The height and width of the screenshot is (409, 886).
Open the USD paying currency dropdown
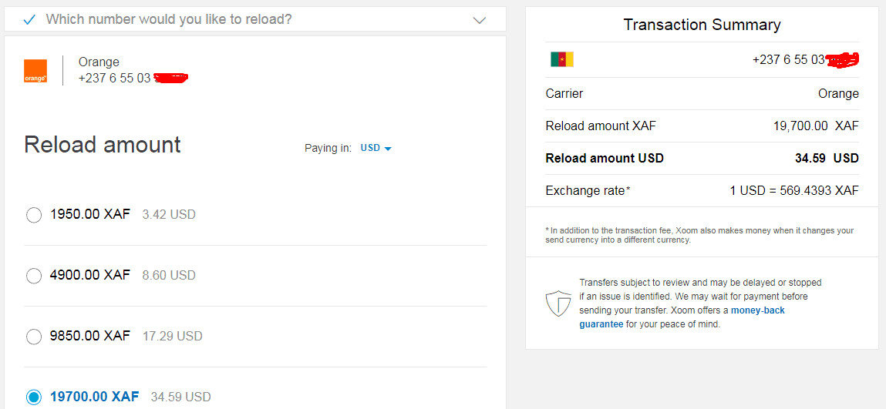(x=376, y=149)
